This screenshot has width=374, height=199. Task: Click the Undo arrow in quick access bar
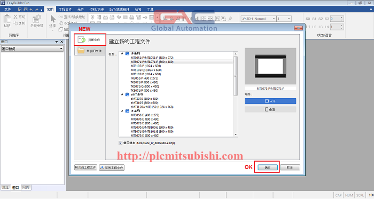click(31, 10)
